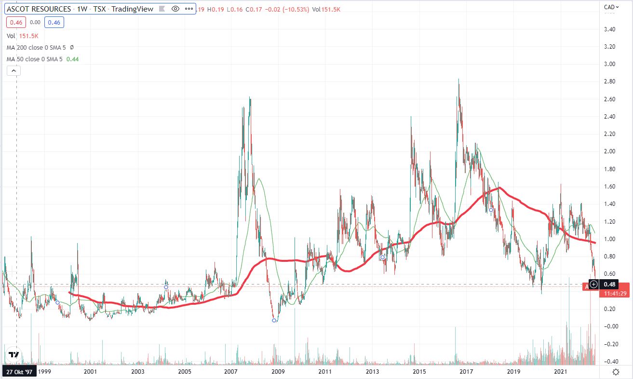Click the 2015 label on the time axis
Screen dimensions: 633x379
pyautogui.click(x=419, y=372)
